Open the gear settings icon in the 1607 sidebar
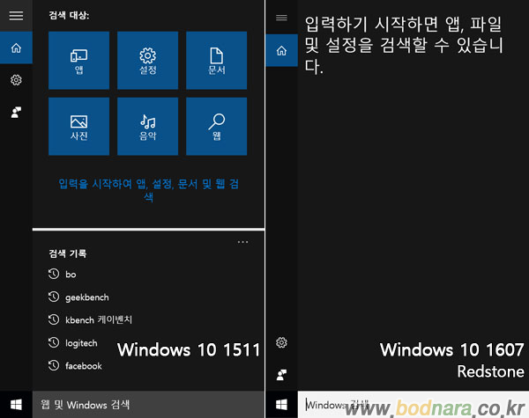The image size is (529, 418). 281,342
